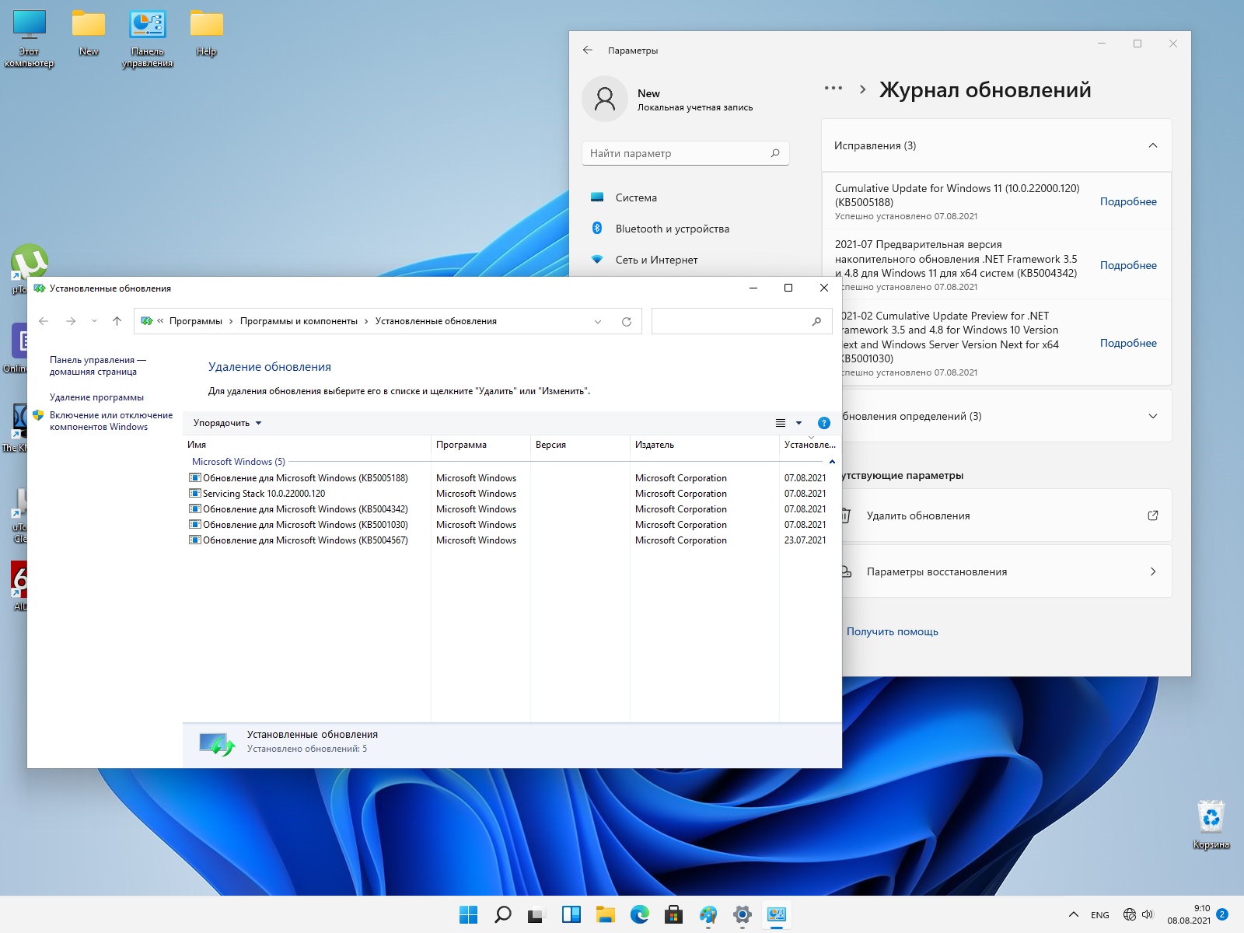Click Подробнее for KB5004342 update

coord(1128,265)
